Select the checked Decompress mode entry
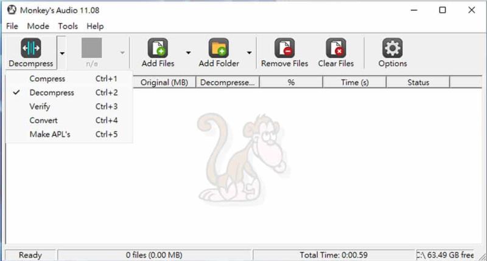The width and height of the screenshot is (487, 261). [x=69, y=93]
